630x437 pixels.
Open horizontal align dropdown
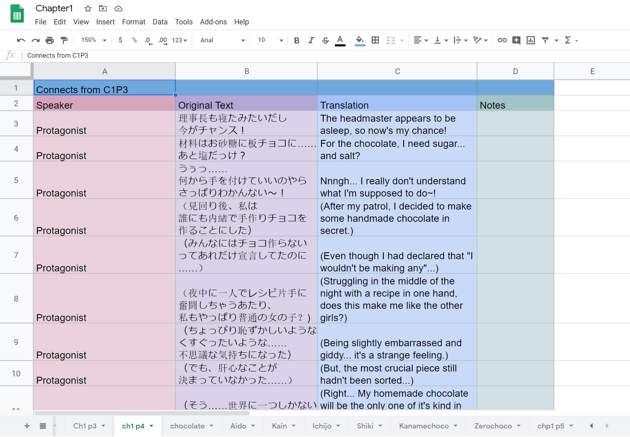tap(421, 40)
